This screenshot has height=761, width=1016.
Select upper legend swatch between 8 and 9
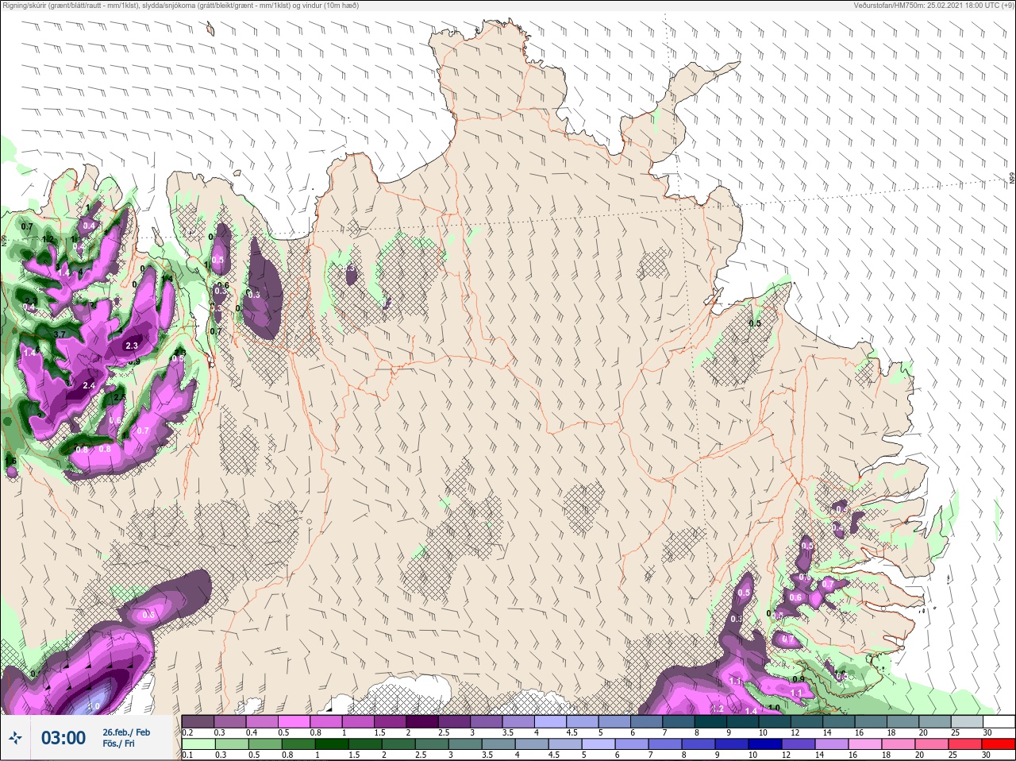710,721
